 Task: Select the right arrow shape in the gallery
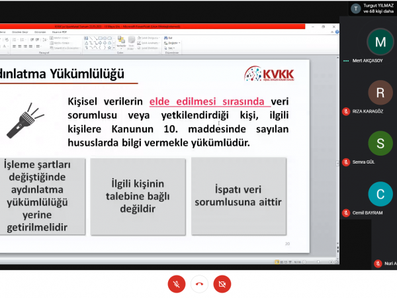pos(101,43)
